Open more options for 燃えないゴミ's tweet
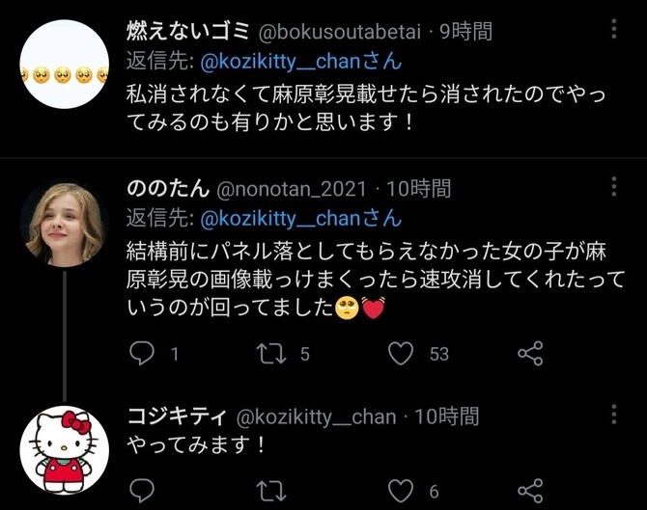Screen dimensions: 647x510 click(614, 29)
